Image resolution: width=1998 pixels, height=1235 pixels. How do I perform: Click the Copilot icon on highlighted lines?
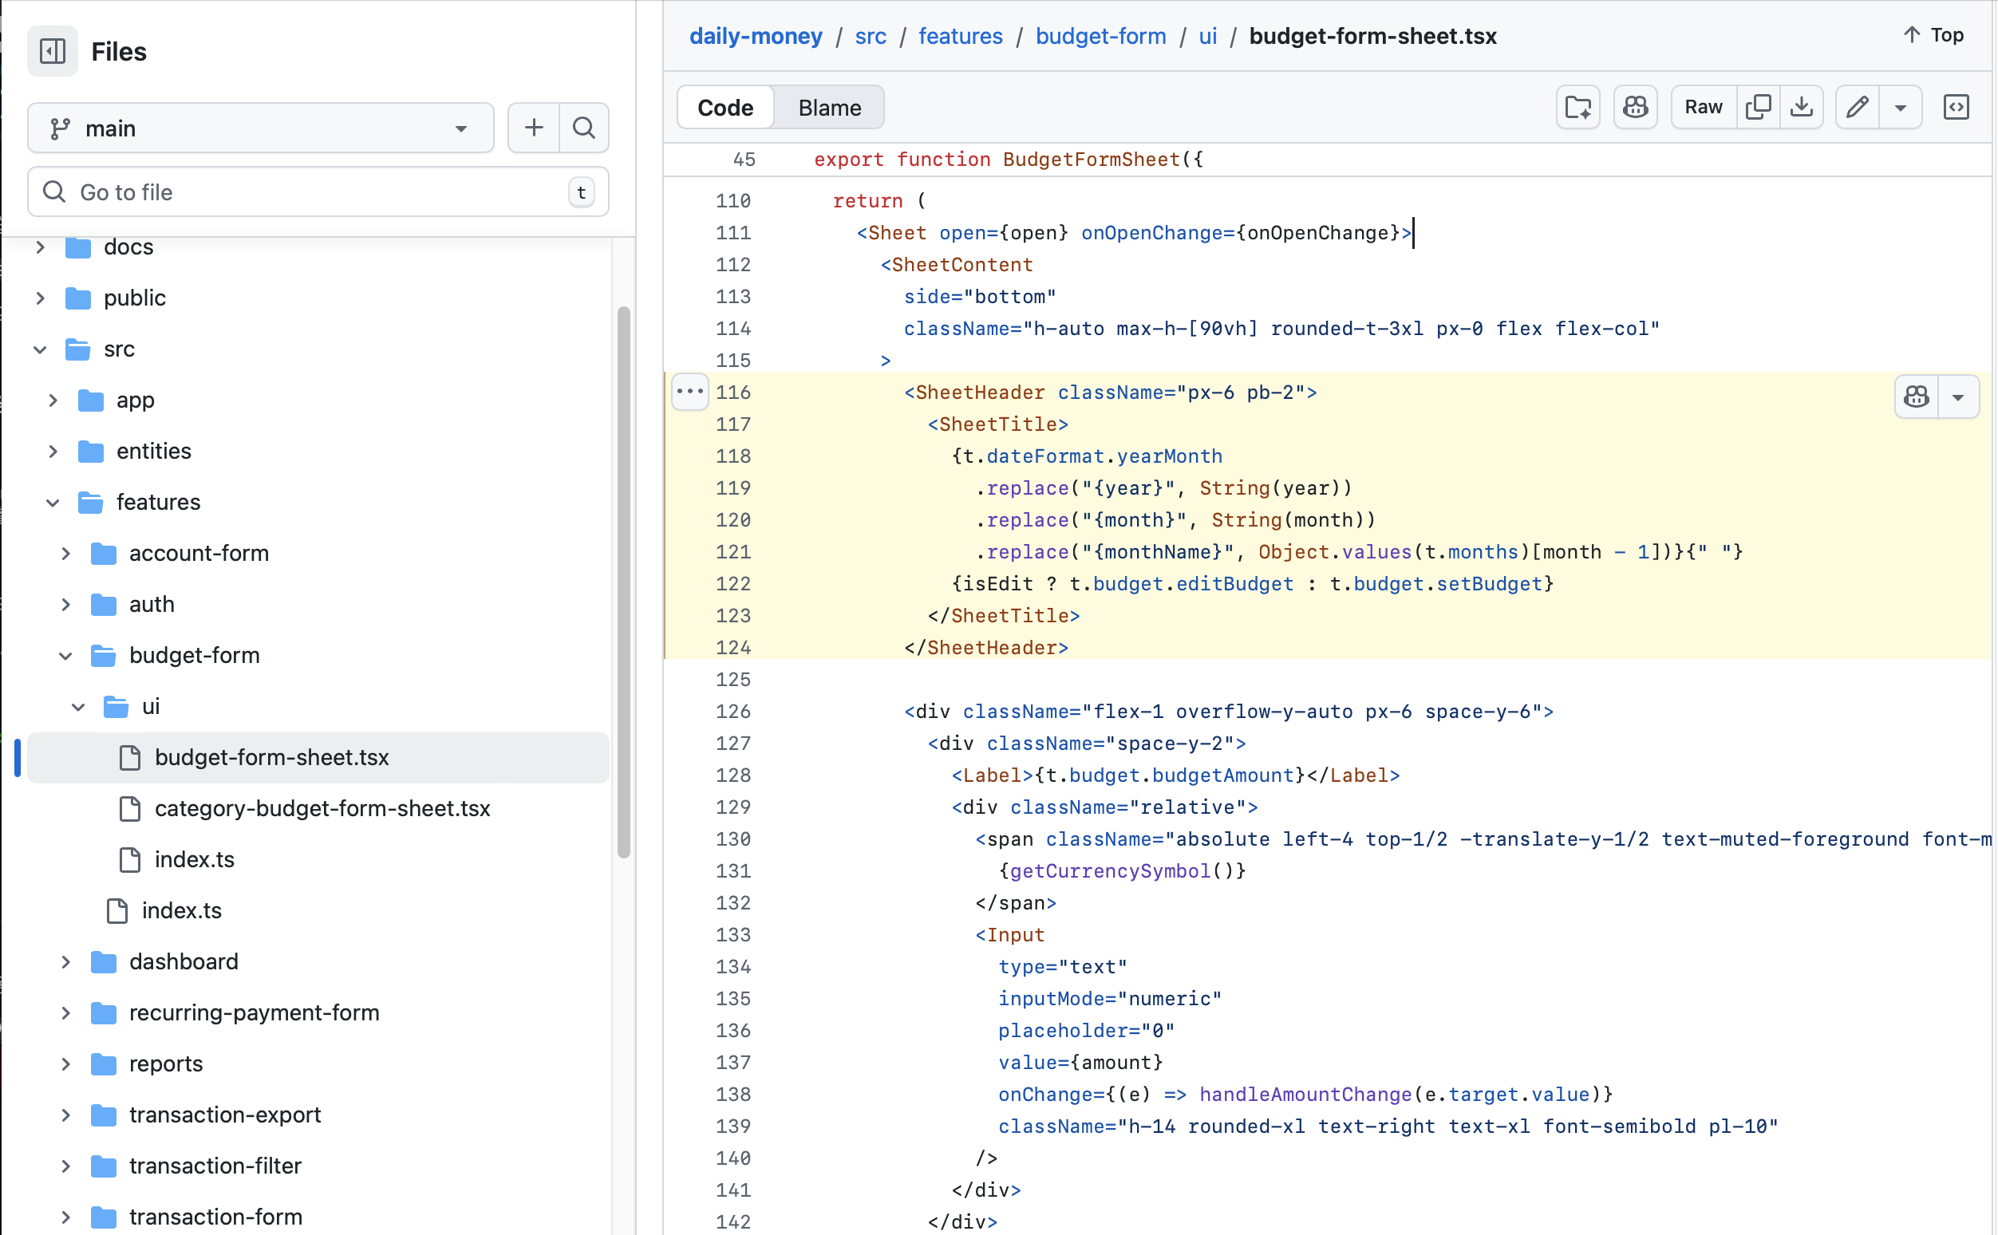click(x=1917, y=397)
